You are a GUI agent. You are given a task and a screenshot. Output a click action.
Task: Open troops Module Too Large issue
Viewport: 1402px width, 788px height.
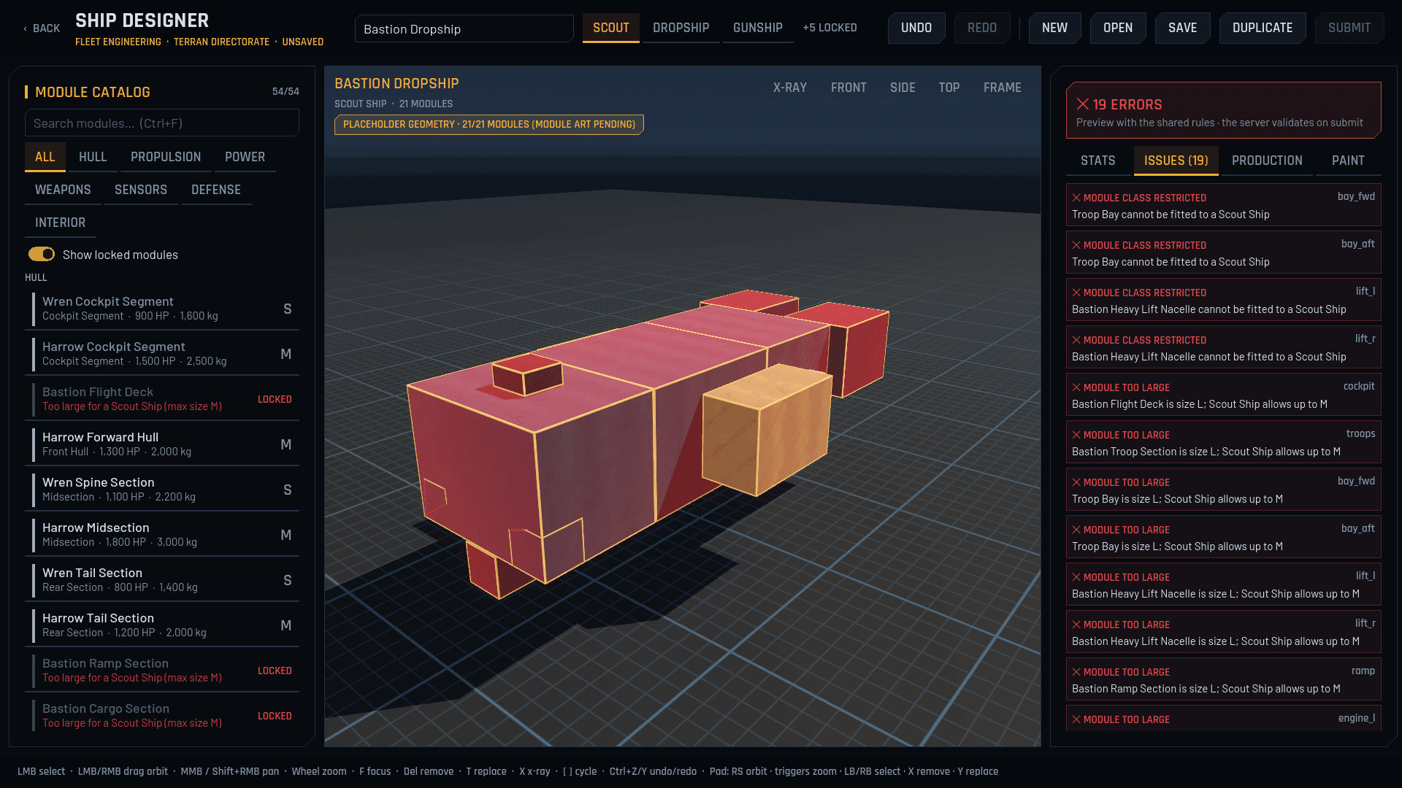tap(1223, 442)
